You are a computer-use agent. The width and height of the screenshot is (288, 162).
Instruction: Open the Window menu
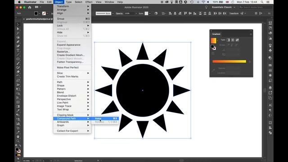click(109, 2)
